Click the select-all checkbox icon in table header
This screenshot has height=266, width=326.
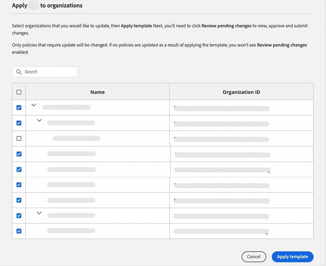pyautogui.click(x=18, y=91)
